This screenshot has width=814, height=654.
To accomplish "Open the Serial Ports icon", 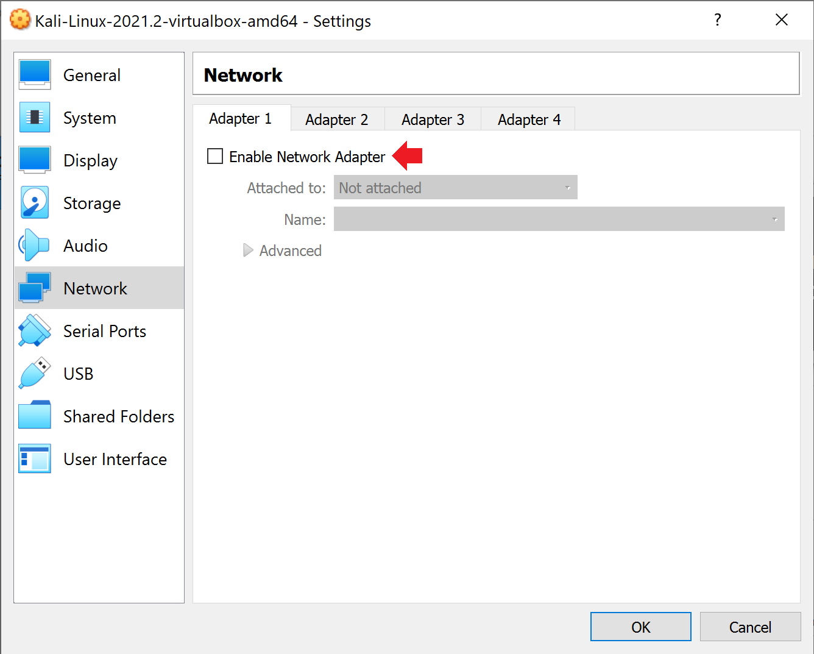I will (x=34, y=330).
